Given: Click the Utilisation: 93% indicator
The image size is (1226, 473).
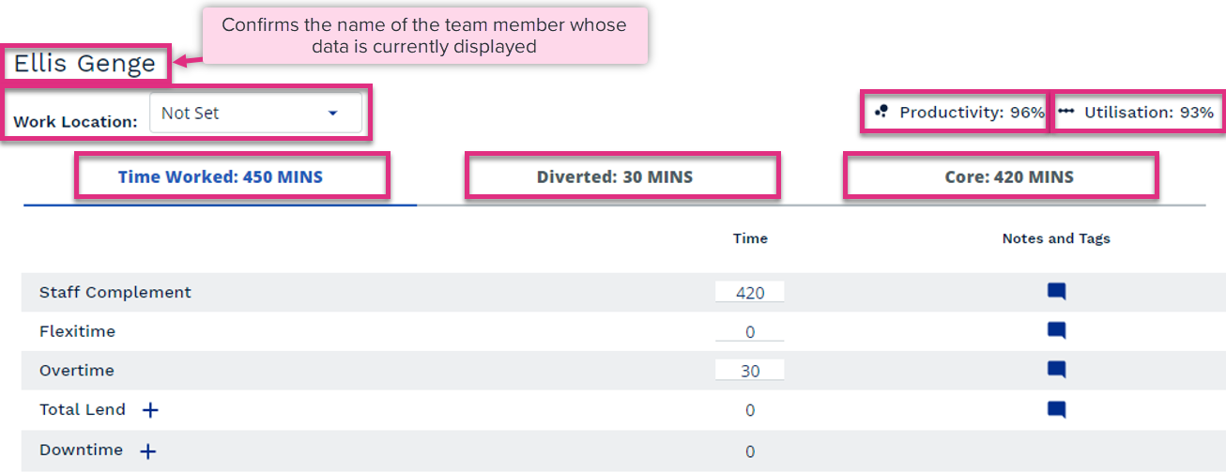Looking at the screenshot, I should coord(1136,112).
